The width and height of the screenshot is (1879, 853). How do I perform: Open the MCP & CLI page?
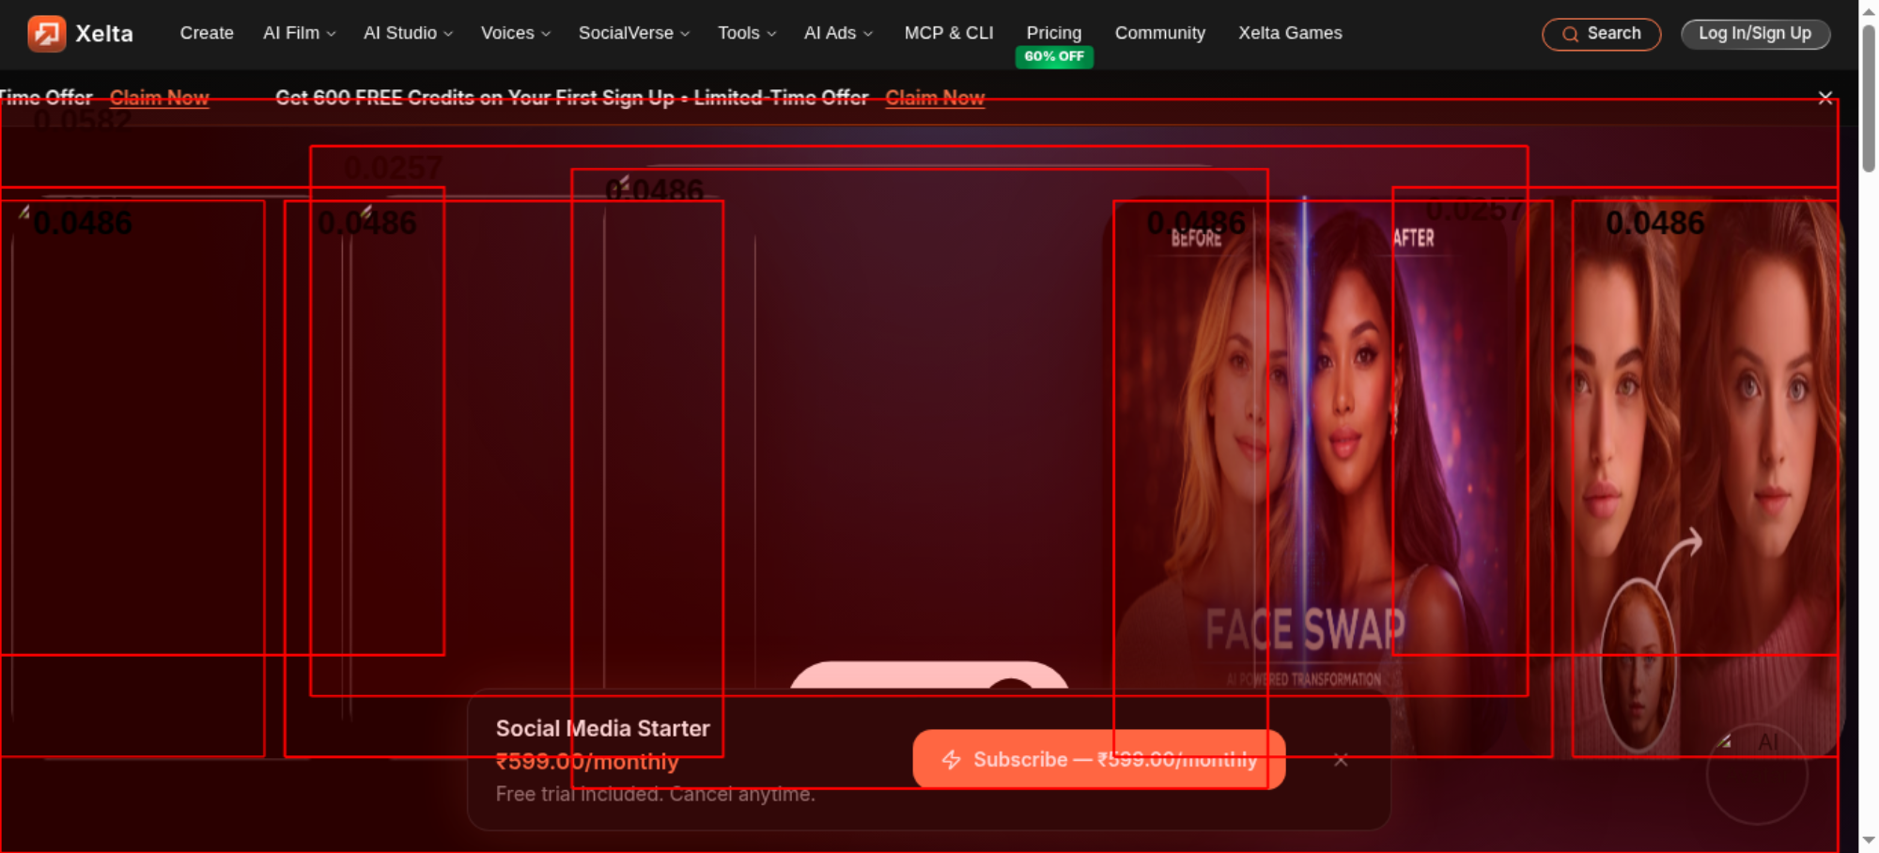click(949, 33)
